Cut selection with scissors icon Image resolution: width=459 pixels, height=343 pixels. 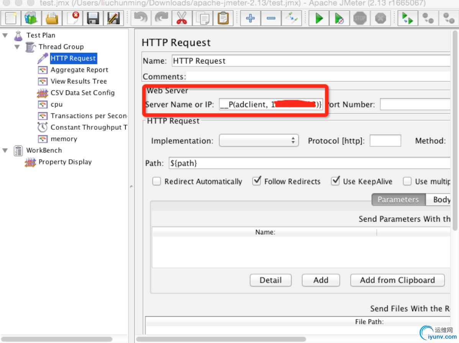pyautogui.click(x=182, y=18)
